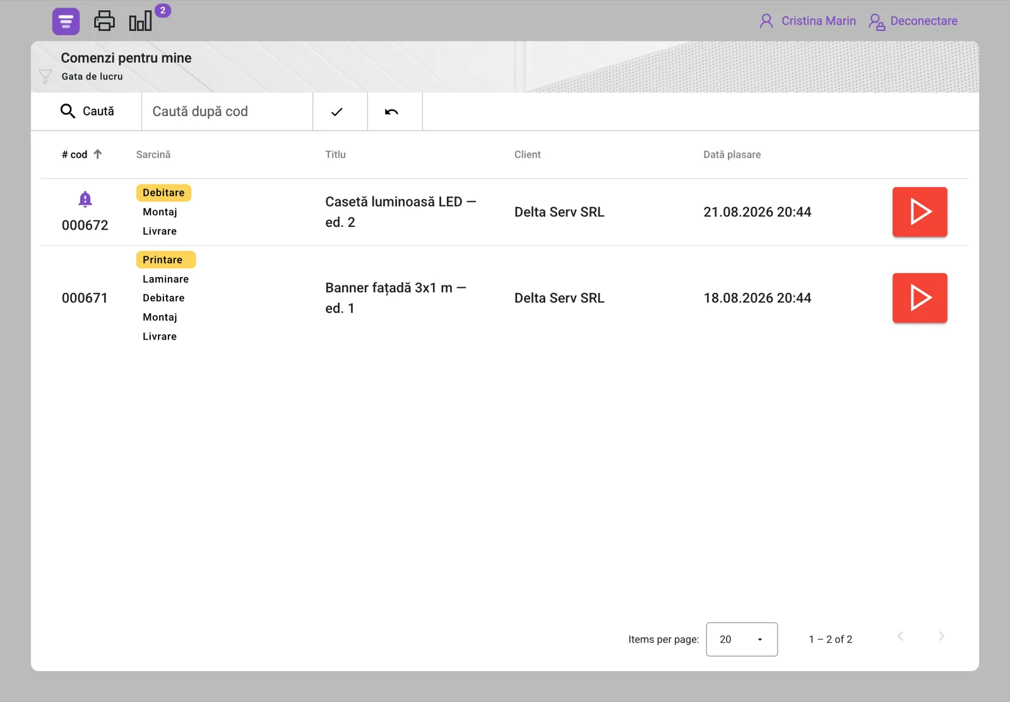The image size is (1010, 702).
Task: Click Laminare task in order 000671
Action: pos(165,279)
